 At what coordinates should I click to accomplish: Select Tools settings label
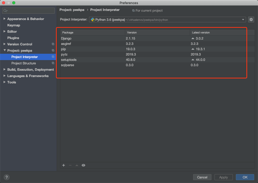[12, 82]
